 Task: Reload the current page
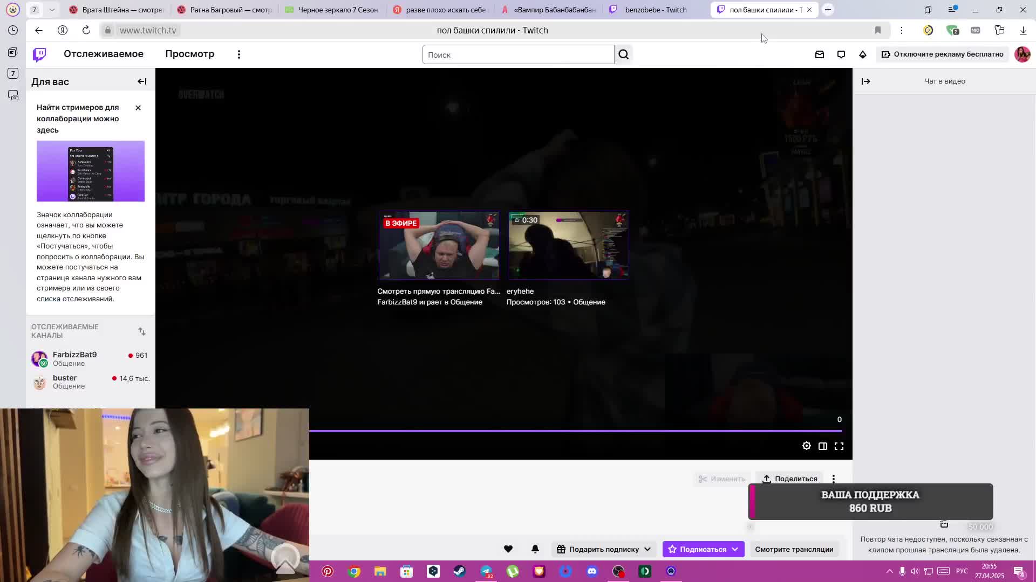(86, 31)
